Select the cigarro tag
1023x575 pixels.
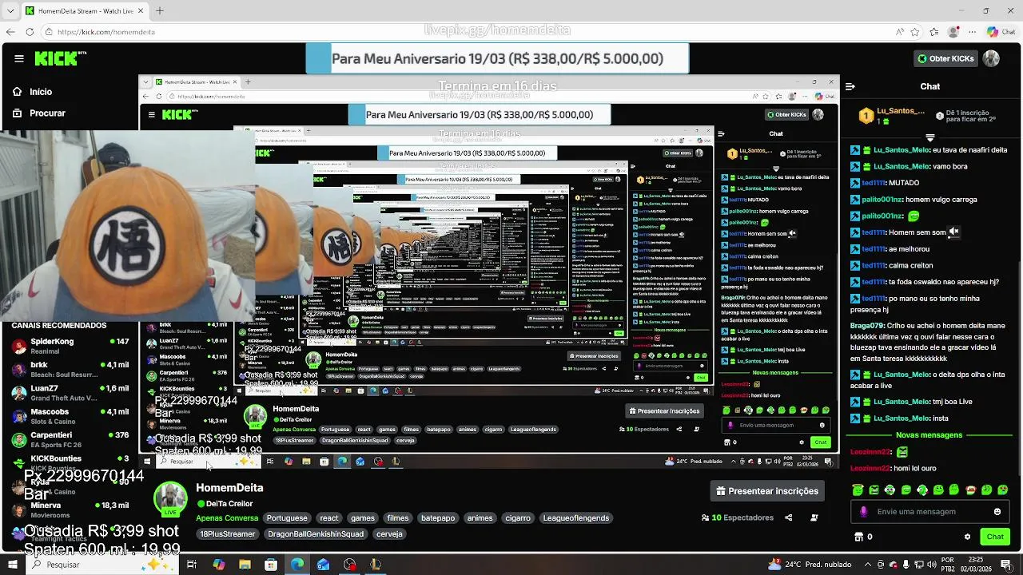(517, 518)
